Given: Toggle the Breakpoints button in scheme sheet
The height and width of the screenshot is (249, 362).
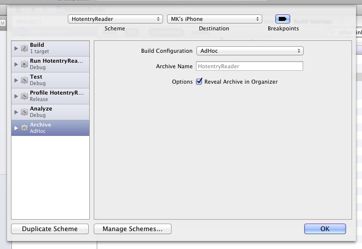Looking at the screenshot, I should point(283,19).
